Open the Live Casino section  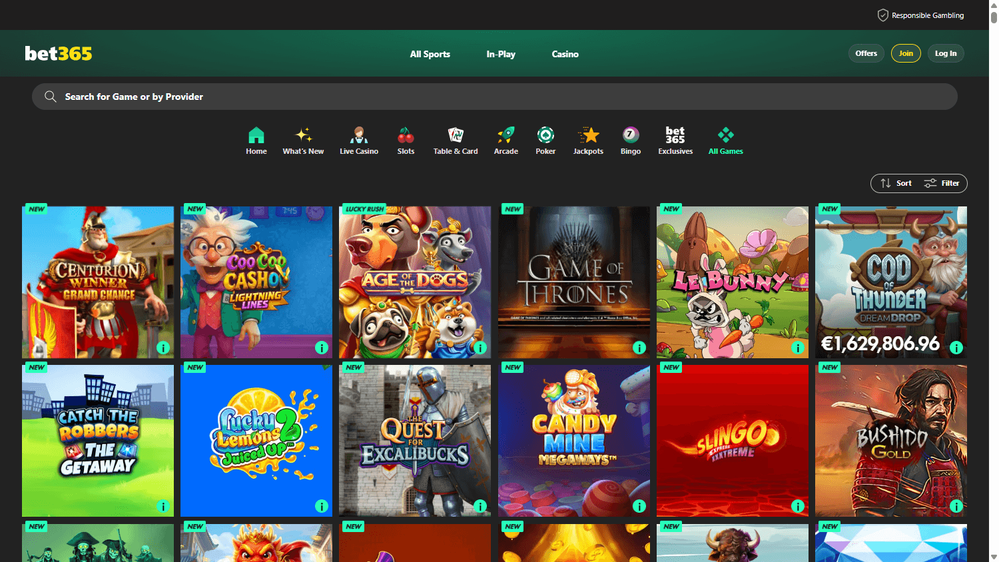click(358, 140)
